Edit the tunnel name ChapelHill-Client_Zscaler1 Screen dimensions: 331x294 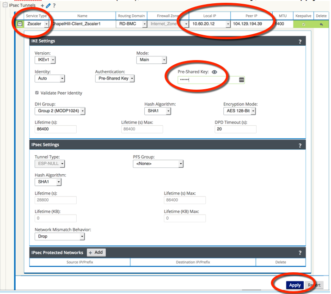[x=82, y=24]
